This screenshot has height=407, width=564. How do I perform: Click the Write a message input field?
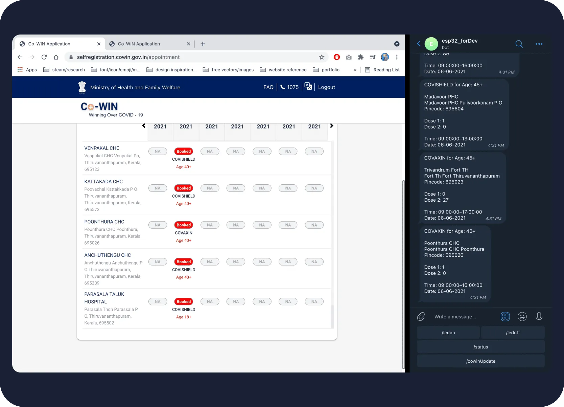[463, 317]
